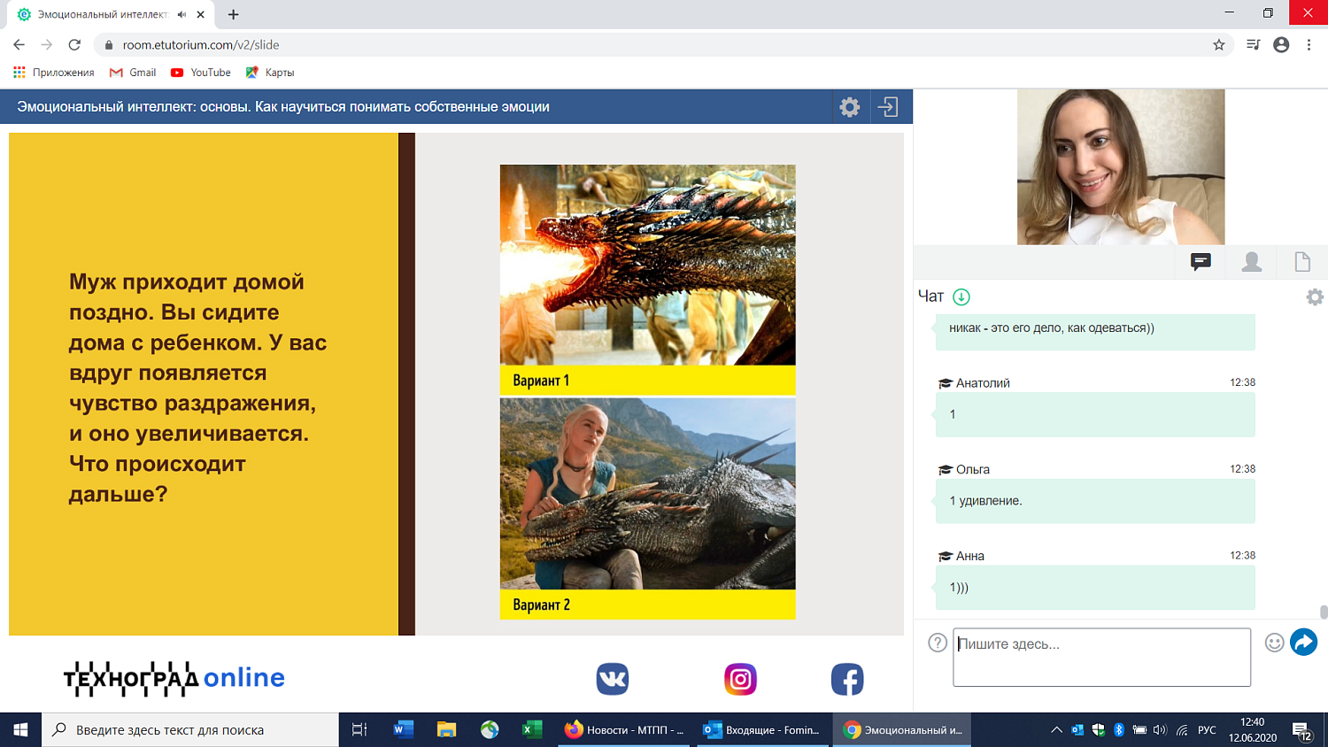The height and width of the screenshot is (747, 1328).
Task: Open the VK social link
Action: point(613,679)
